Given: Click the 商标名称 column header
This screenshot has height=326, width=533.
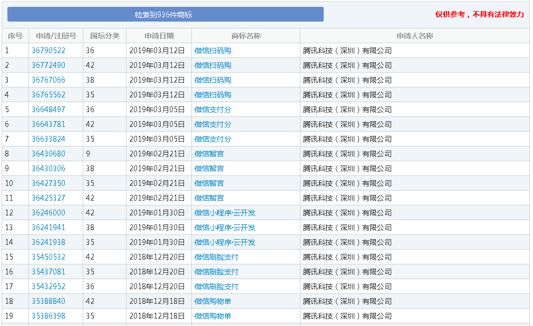Looking at the screenshot, I should point(246,36).
